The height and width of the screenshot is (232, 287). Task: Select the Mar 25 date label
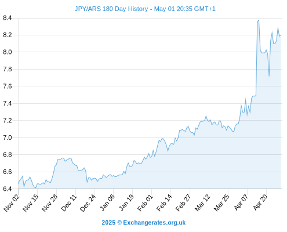[x=221, y=202]
